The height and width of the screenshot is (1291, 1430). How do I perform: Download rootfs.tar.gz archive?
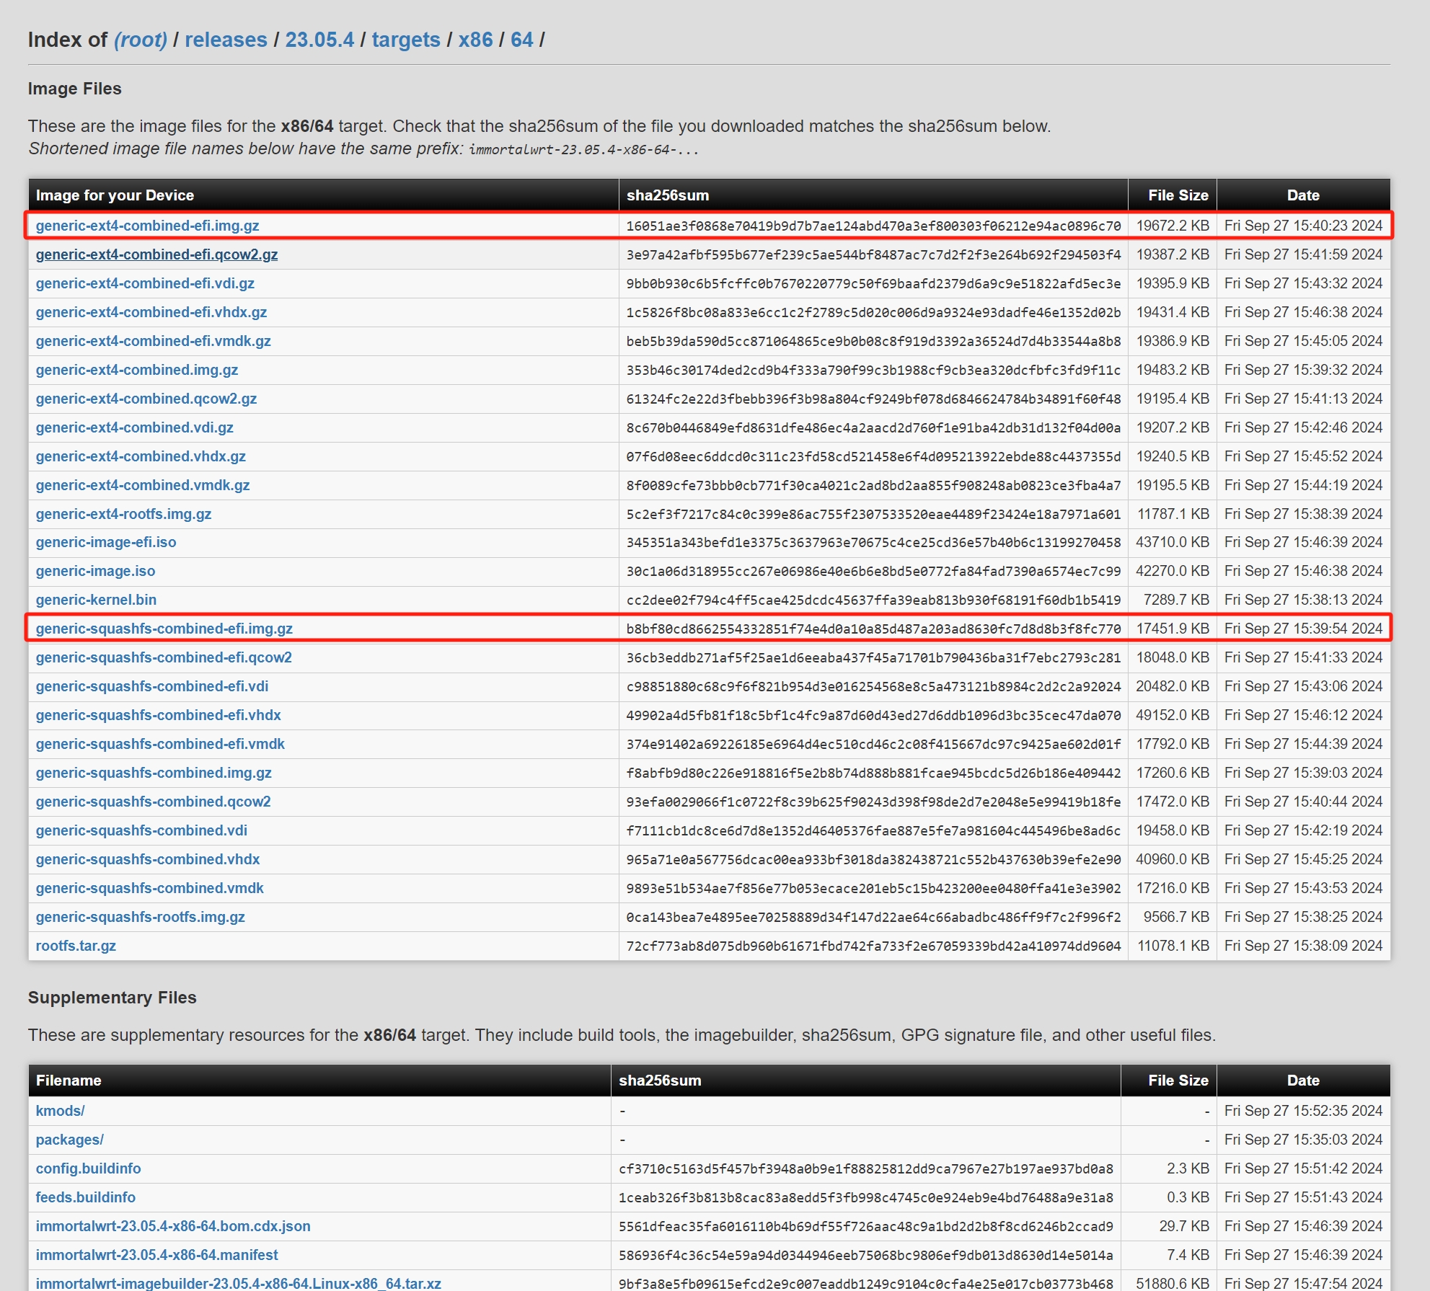tap(76, 946)
